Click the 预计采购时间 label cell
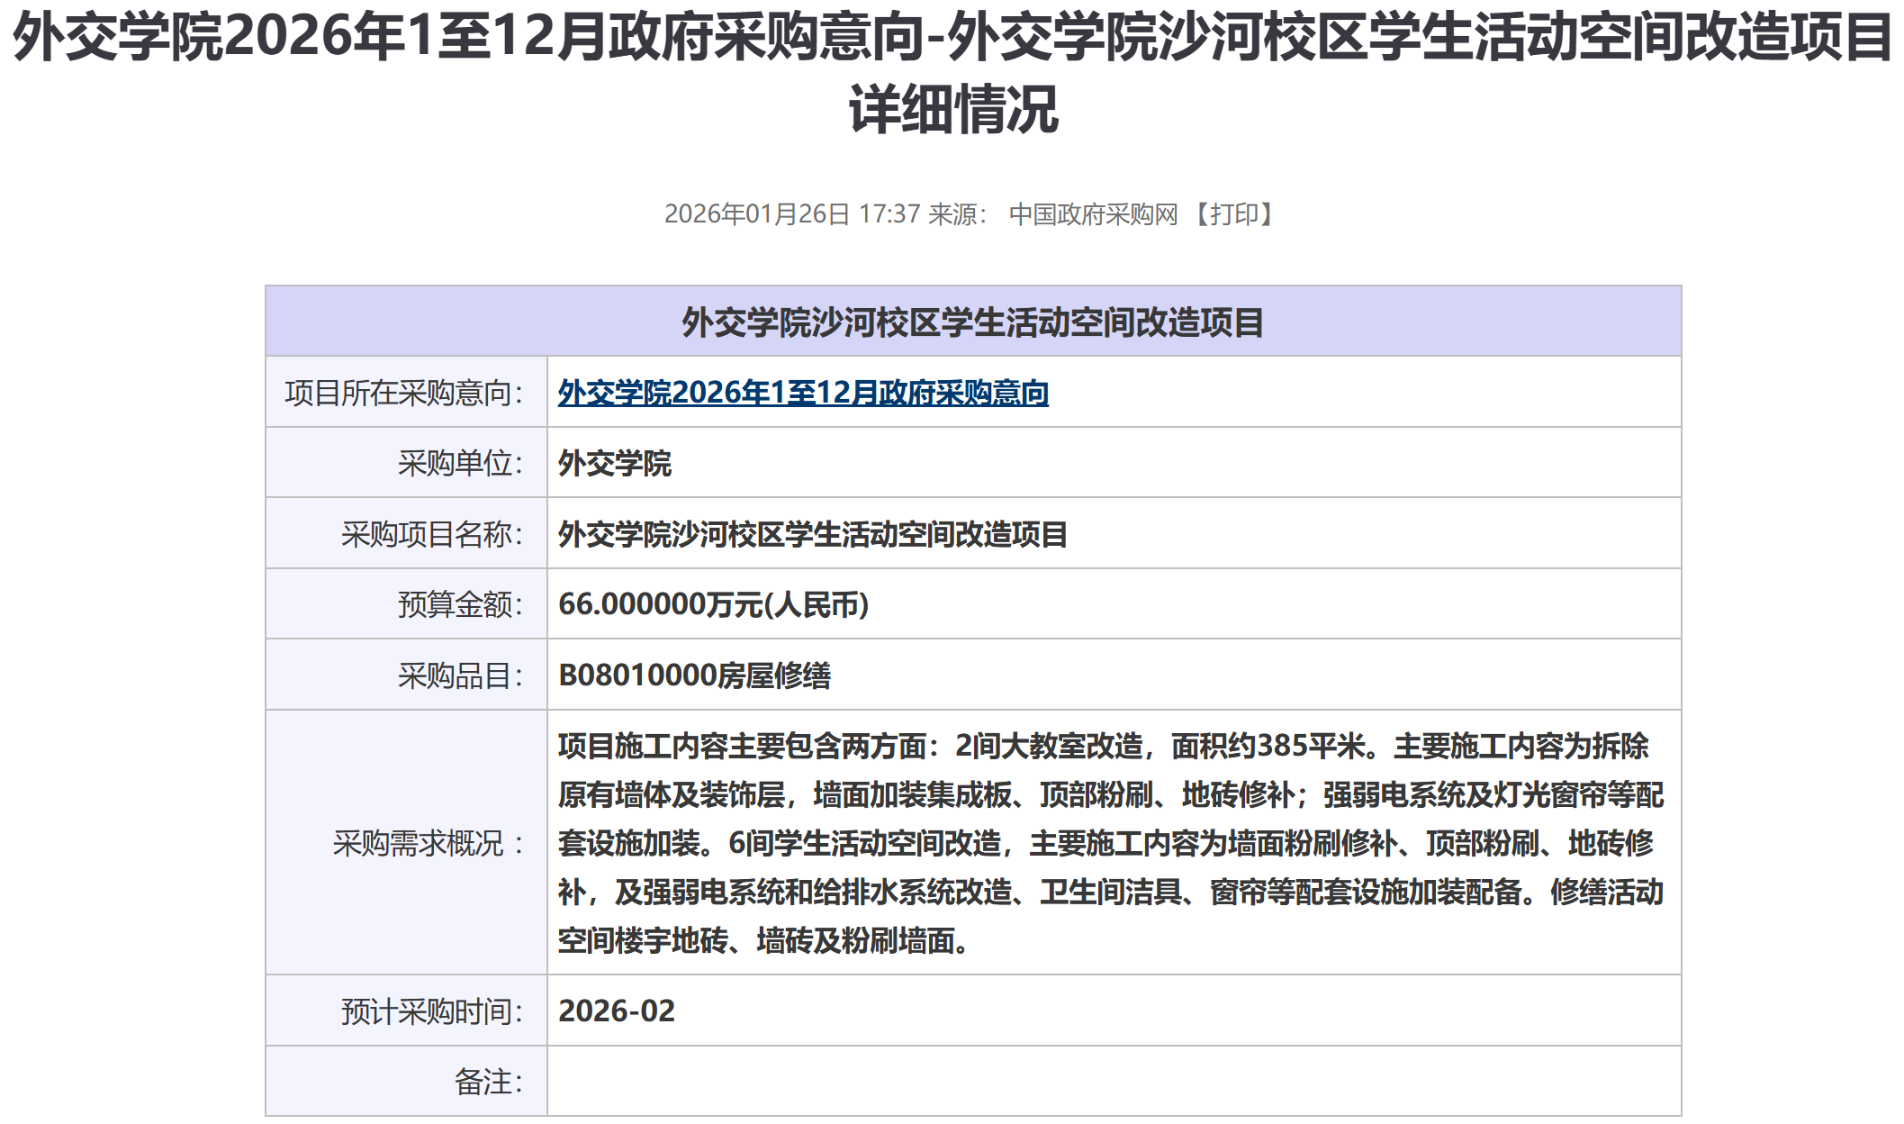 (432, 1011)
